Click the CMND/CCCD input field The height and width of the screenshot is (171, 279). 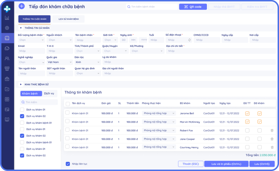pos(207,40)
